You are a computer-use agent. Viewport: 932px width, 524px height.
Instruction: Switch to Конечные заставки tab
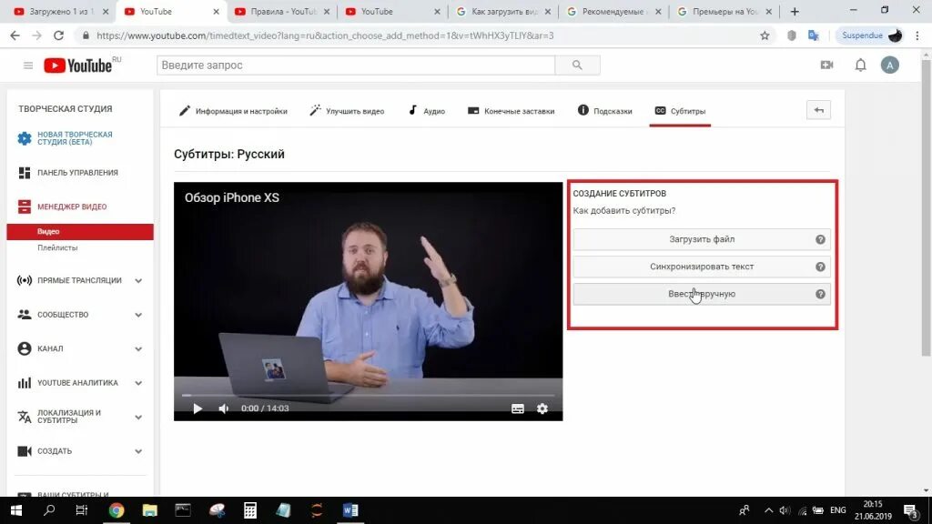(x=512, y=111)
